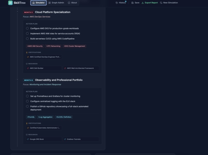Click the New Simulation refresh icon
Viewport: 208px width, 155px height.
[161, 3]
